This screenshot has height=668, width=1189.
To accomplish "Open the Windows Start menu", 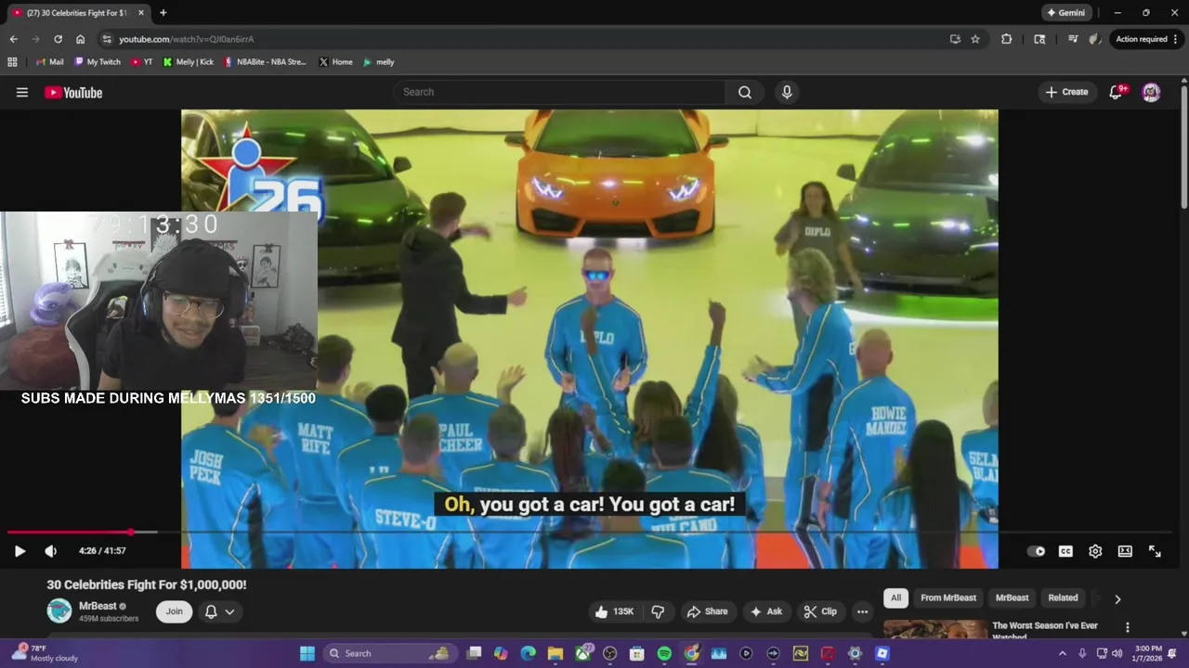I will [x=307, y=653].
